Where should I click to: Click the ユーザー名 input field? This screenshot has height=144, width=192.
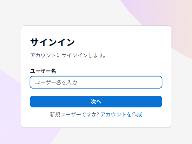tap(96, 82)
